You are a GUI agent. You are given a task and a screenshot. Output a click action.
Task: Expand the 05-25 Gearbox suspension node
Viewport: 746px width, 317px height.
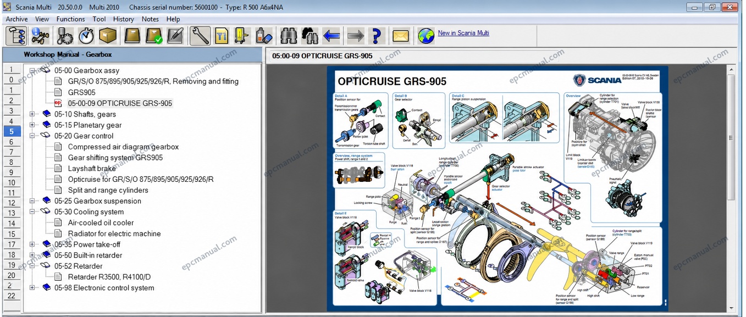32,201
